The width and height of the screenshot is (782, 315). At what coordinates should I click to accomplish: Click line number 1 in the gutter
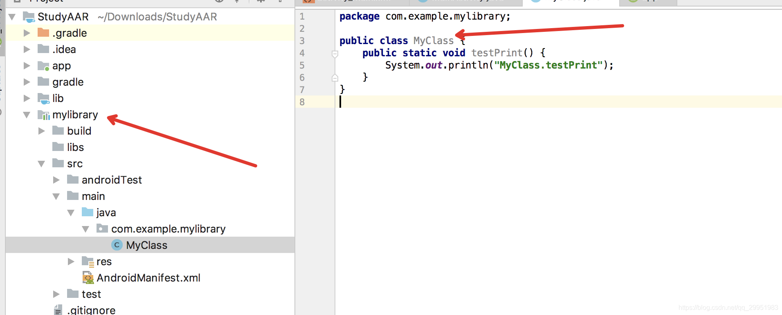tap(302, 17)
